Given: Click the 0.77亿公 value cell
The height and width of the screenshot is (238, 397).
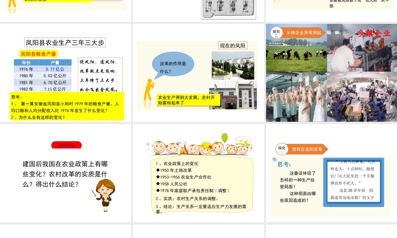Looking at the screenshot, I should pyautogui.click(x=55, y=69).
